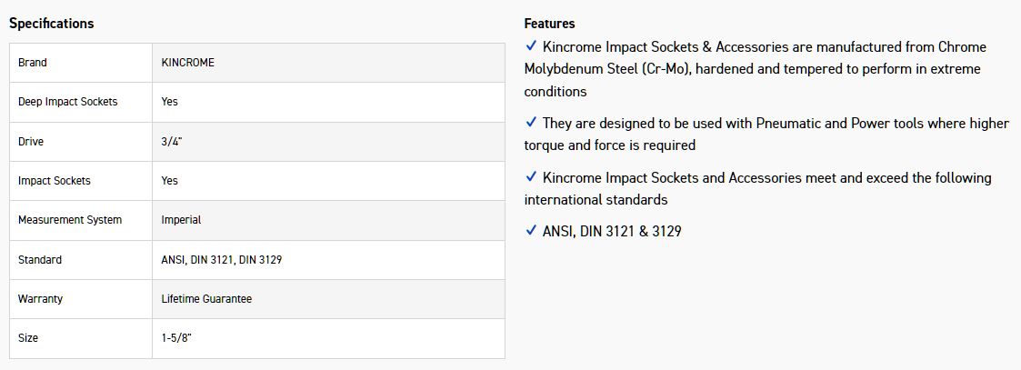Select the Imperial measurement value

click(181, 220)
